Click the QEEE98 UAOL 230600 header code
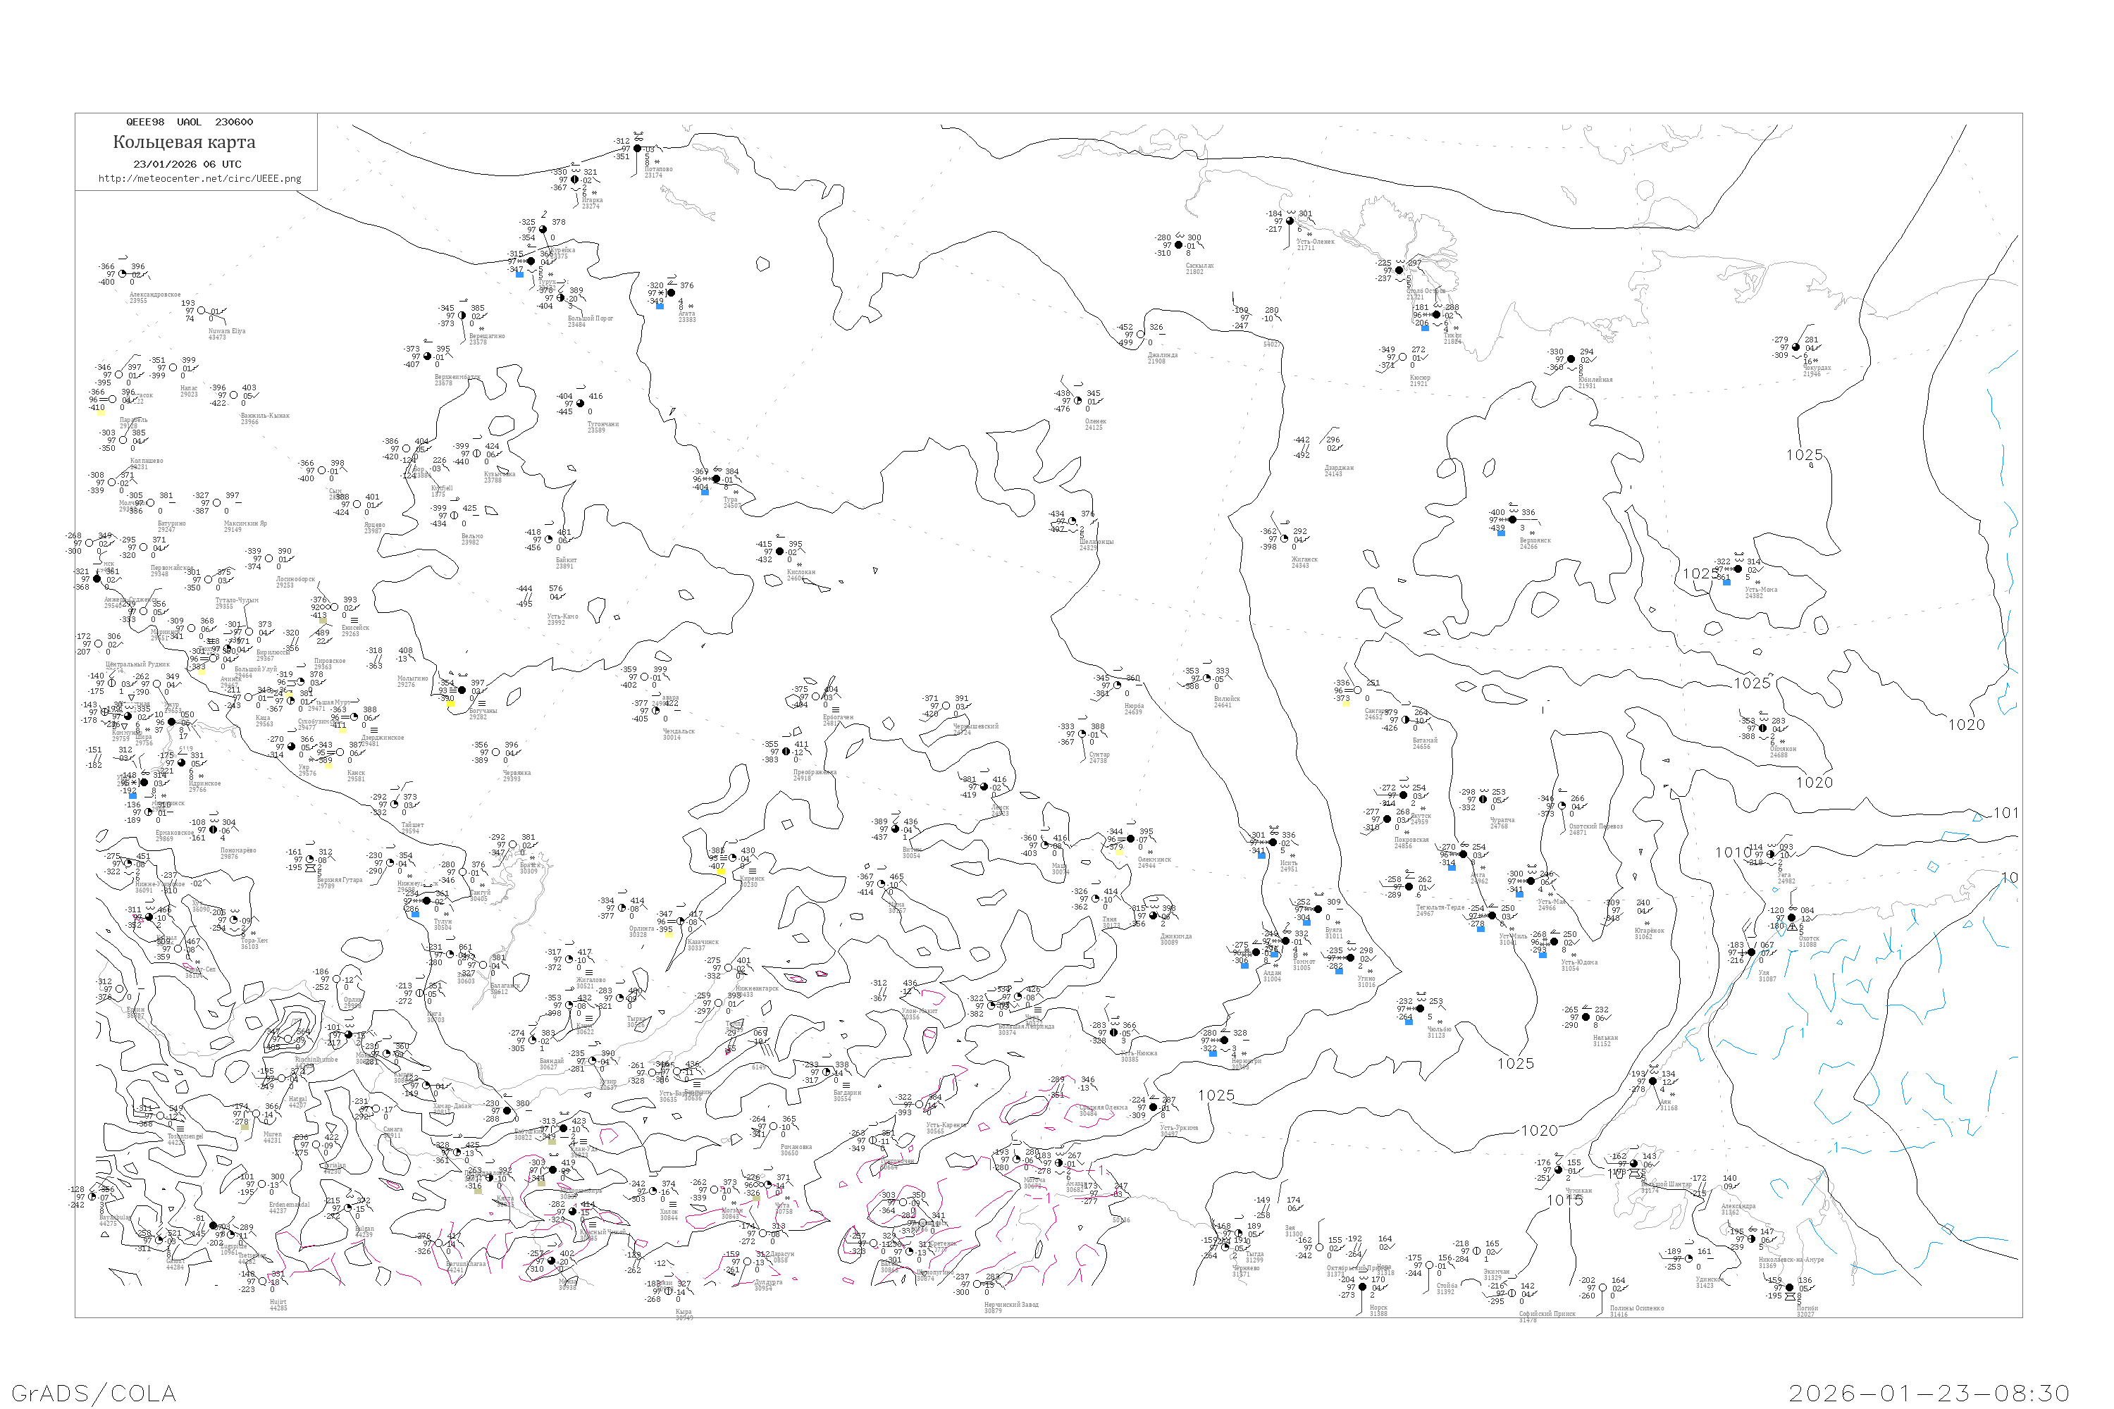 [x=189, y=122]
